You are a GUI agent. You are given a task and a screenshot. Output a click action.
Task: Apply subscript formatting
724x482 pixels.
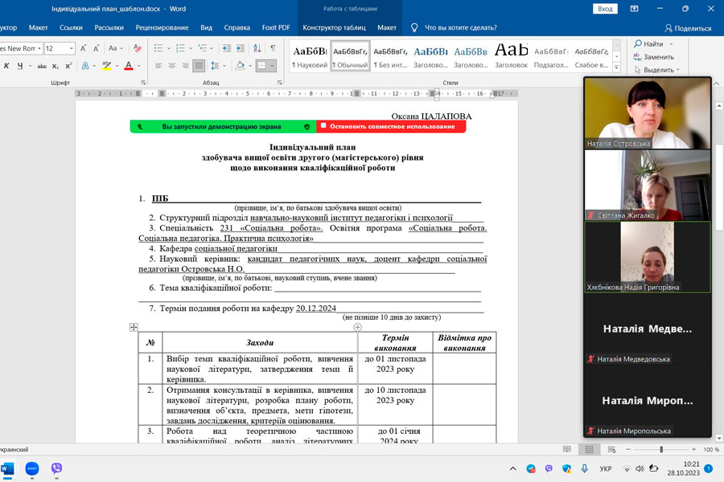pyautogui.click(x=56, y=66)
